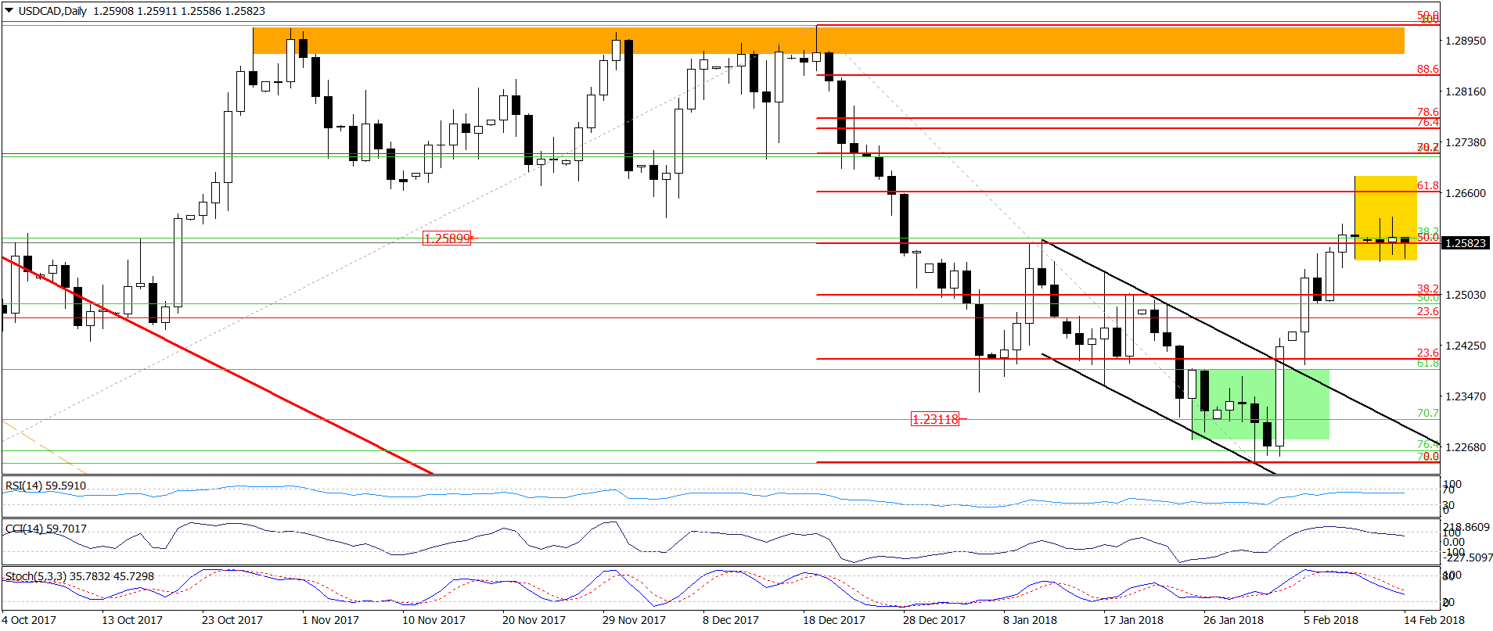The width and height of the screenshot is (1493, 631).
Task: Select the 1.25899 red price label
Action: point(447,238)
